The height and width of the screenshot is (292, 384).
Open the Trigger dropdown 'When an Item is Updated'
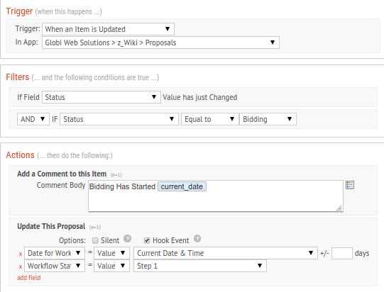(x=108, y=29)
